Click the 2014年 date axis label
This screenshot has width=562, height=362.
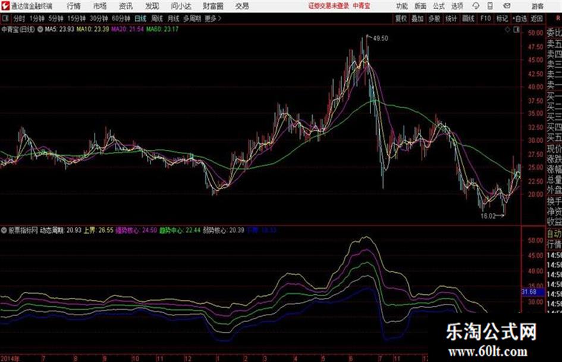(x=10, y=358)
